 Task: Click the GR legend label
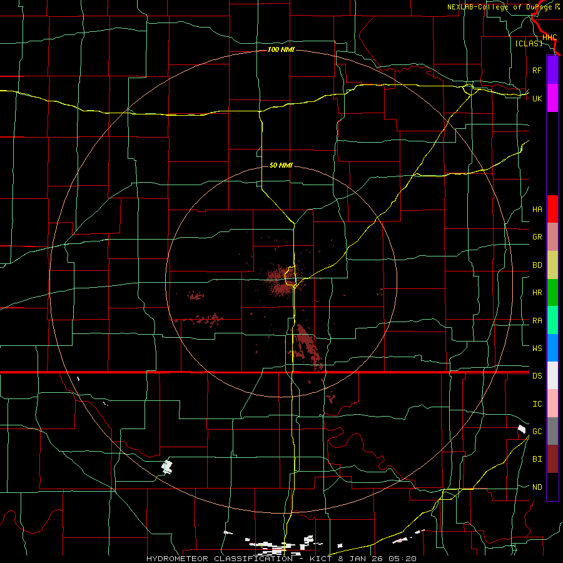point(537,237)
